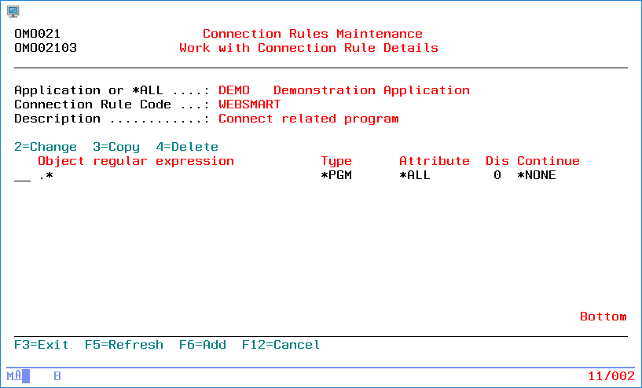Click the *ALL attribute value in row
The height and width of the screenshot is (388, 642).
tap(415, 176)
